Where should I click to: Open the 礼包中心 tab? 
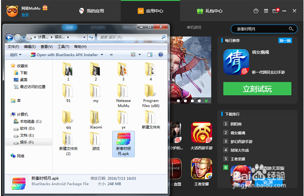coord(210,11)
